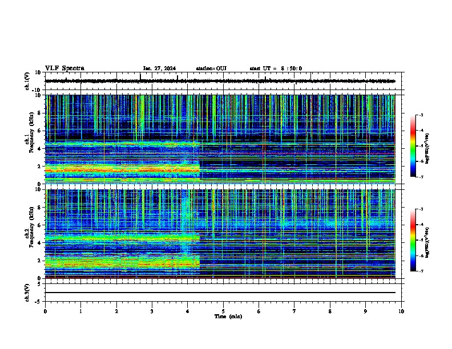The width and height of the screenshot is (452, 349).
Task: Click the "VLF Spectra" plot title
Action: 64,68
